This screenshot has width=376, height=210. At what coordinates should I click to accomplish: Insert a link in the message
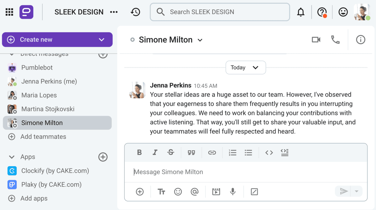pos(212,153)
